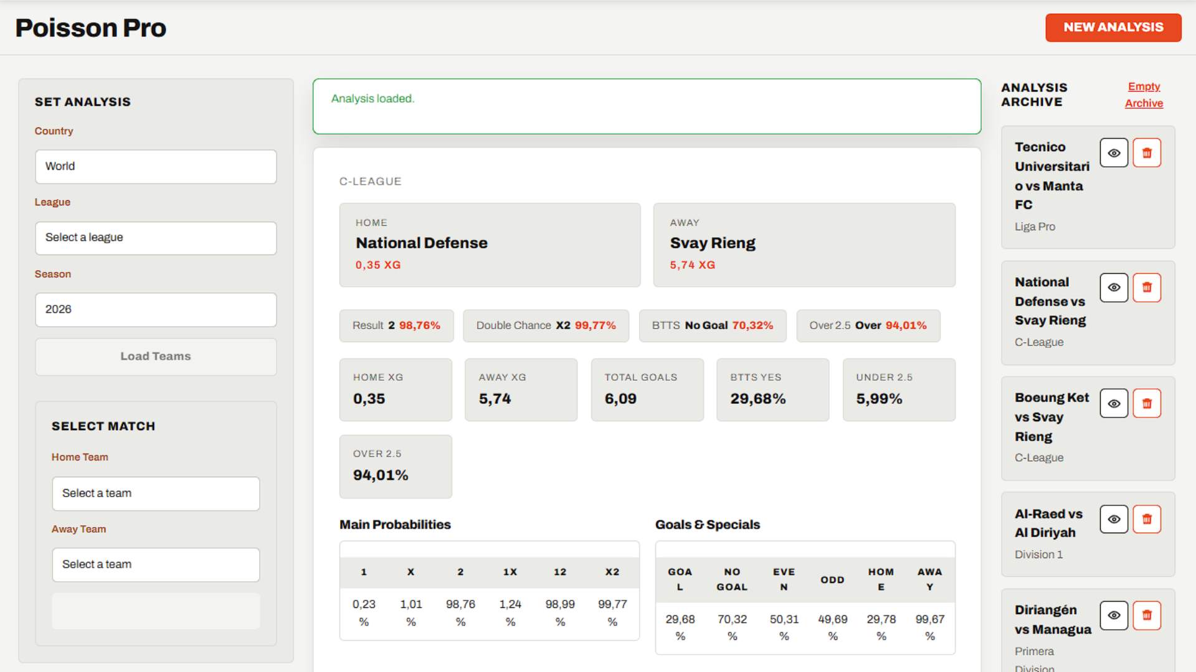The image size is (1196, 672).
Task: Delete the Tecnico Universitario vs Manta FC analysis
Action: pos(1147,153)
